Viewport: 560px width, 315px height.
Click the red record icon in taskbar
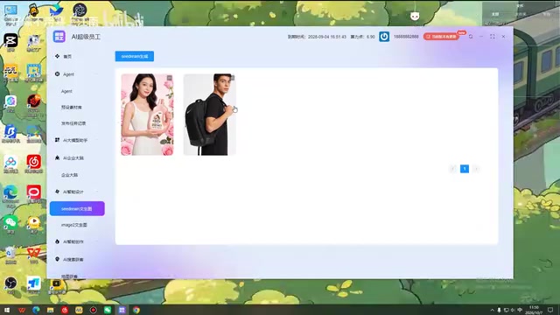[x=94, y=310]
